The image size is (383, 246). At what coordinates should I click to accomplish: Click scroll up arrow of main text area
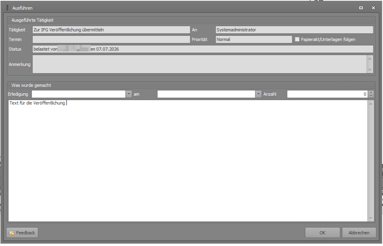[371, 104]
